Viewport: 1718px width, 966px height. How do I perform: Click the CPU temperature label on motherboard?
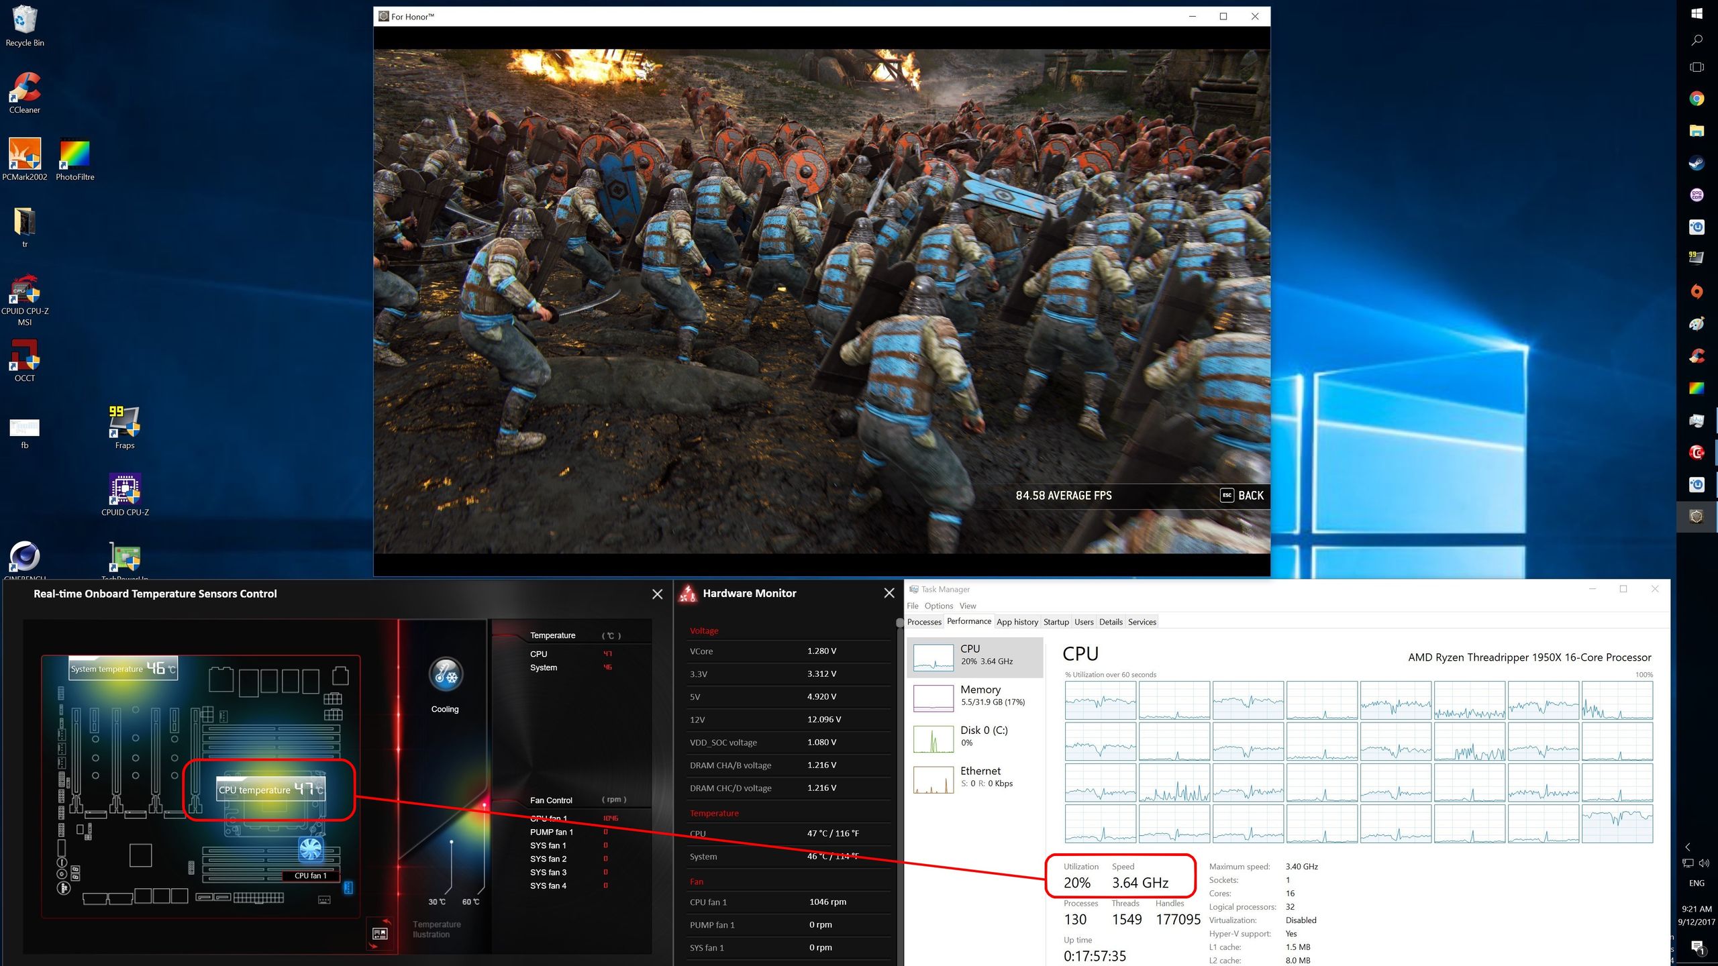pos(270,790)
